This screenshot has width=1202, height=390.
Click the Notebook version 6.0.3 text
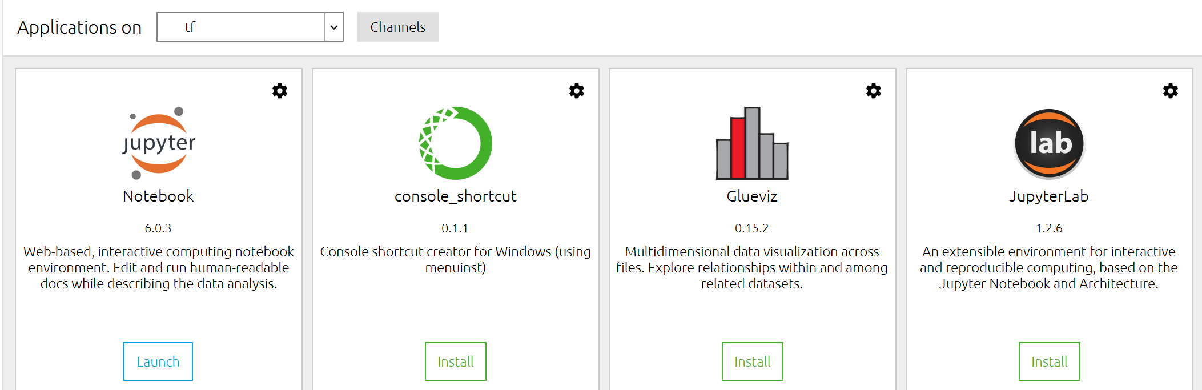[158, 228]
